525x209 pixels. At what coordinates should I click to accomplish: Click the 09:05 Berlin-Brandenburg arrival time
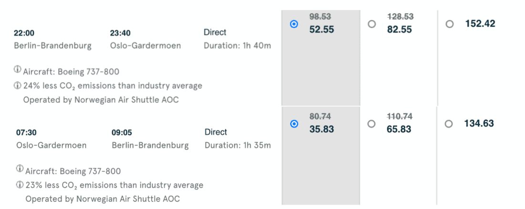pos(122,133)
